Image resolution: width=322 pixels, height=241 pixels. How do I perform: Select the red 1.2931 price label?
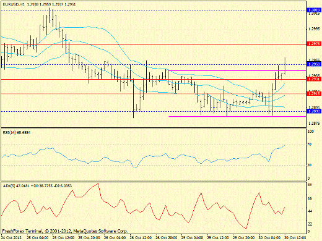(x=315, y=79)
